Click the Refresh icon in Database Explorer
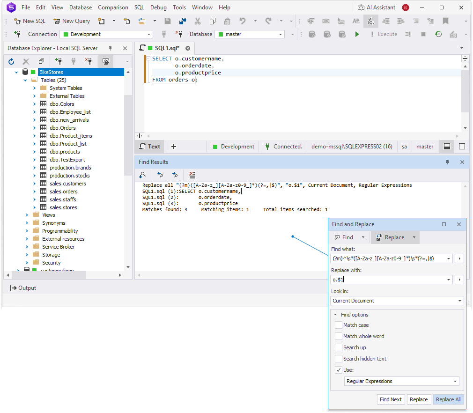 click(x=11, y=61)
